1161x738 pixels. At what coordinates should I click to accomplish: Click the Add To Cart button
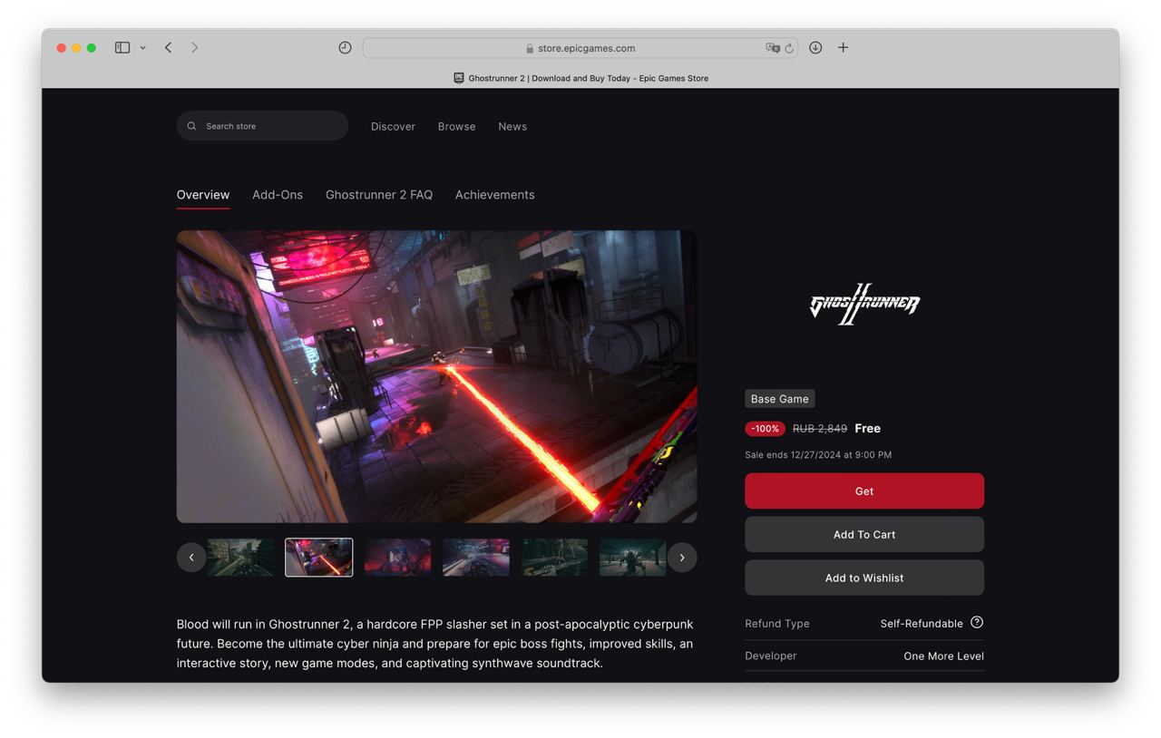[x=864, y=534]
